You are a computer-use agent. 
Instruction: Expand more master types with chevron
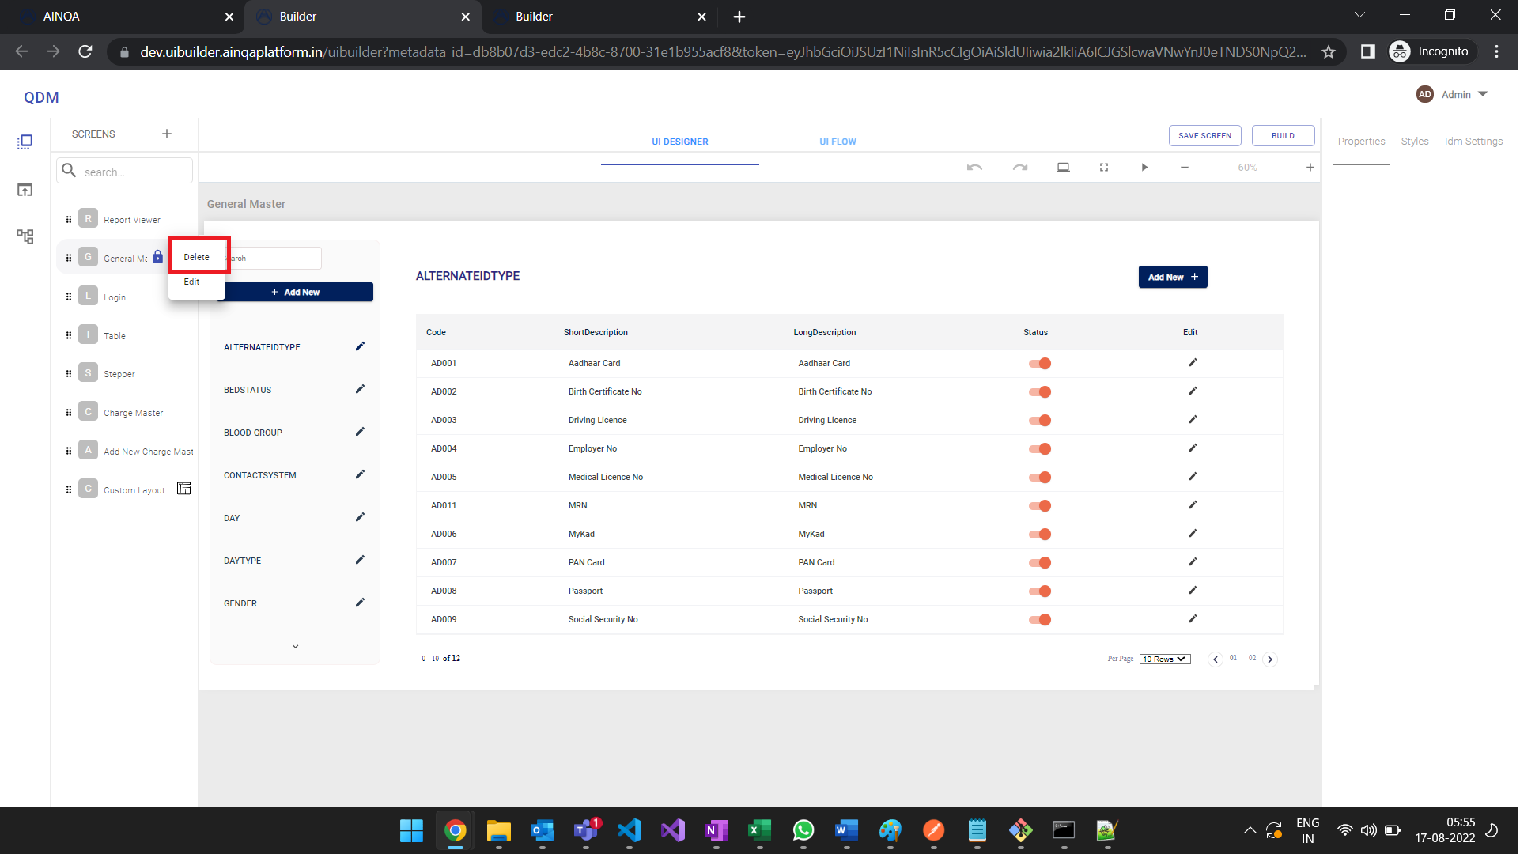295,646
